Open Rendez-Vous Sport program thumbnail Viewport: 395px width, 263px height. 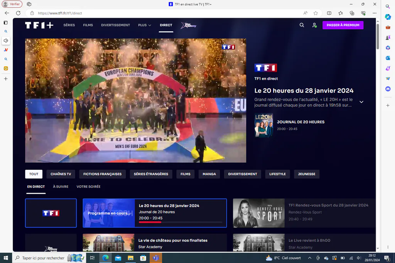[x=259, y=213]
